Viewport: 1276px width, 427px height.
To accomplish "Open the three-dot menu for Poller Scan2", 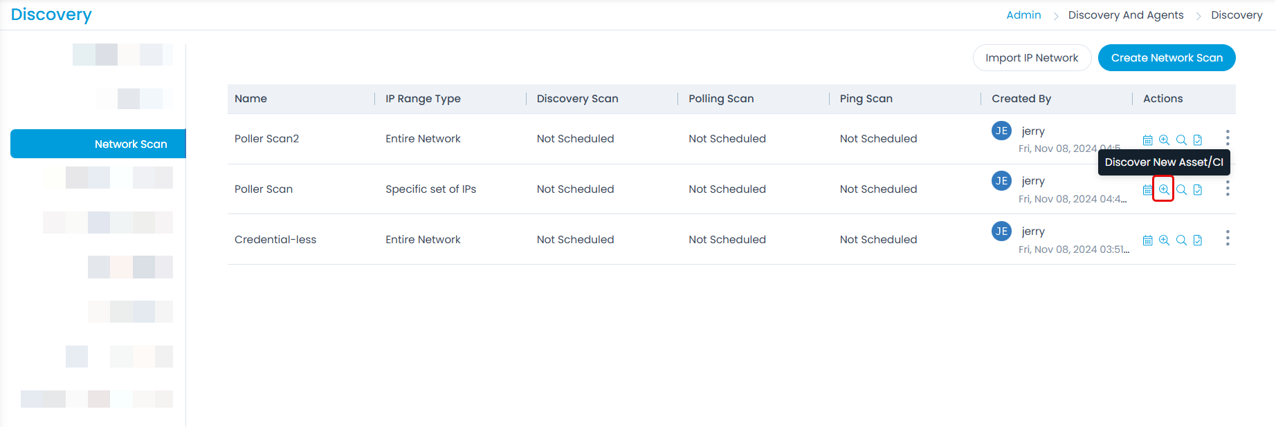I will click(x=1228, y=137).
